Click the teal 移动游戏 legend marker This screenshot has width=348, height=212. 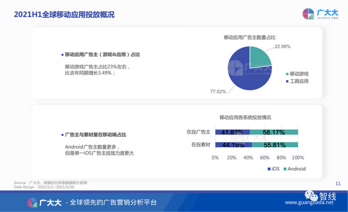[287, 74]
